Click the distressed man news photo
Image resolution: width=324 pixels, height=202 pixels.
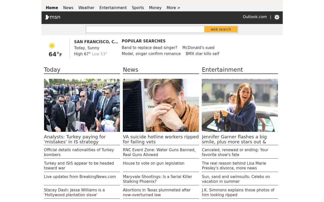click(x=161, y=105)
